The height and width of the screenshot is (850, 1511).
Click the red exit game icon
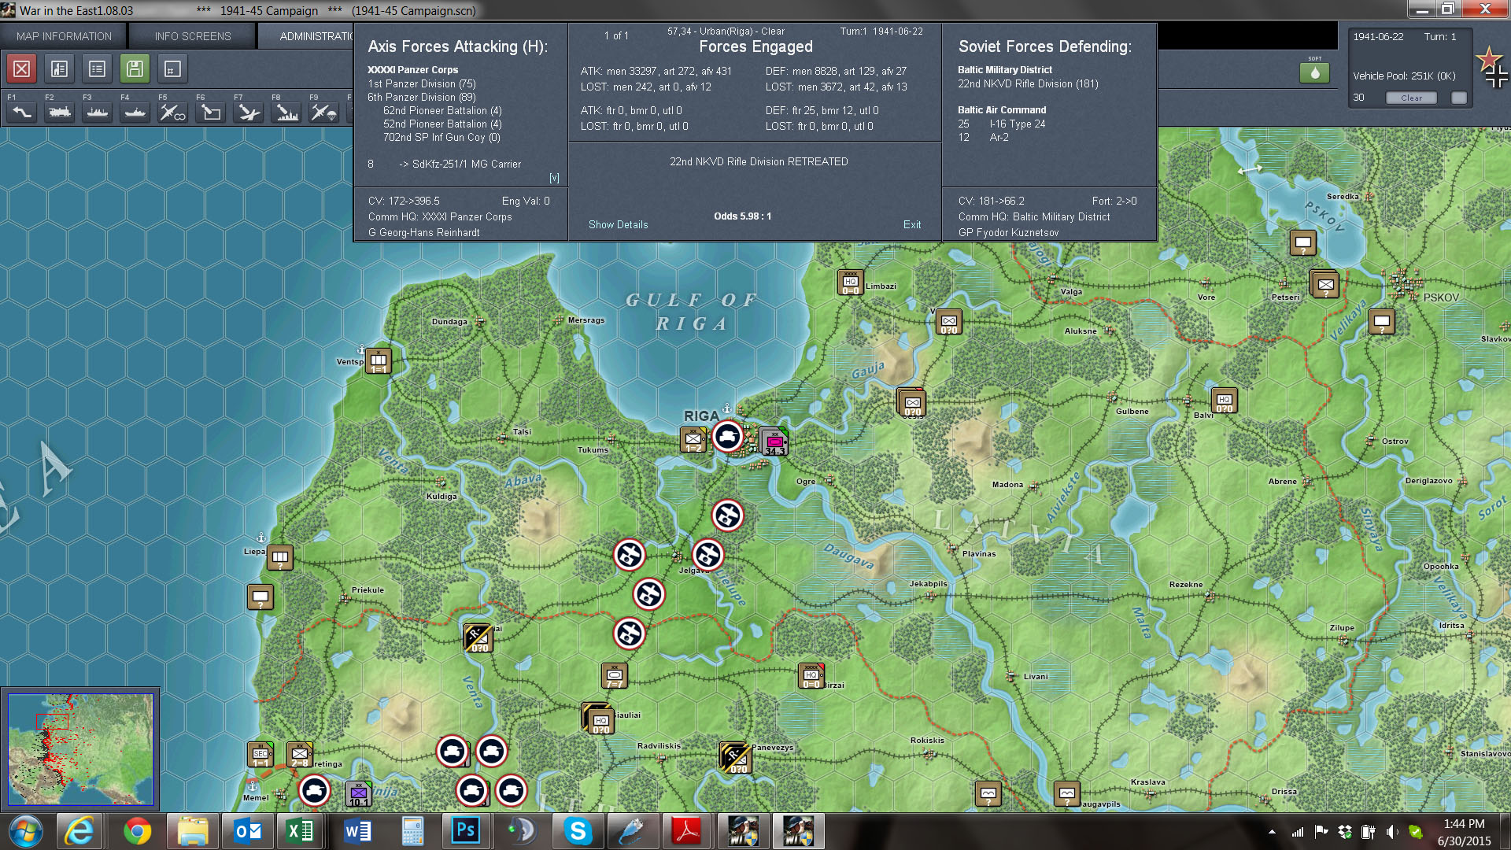point(22,69)
